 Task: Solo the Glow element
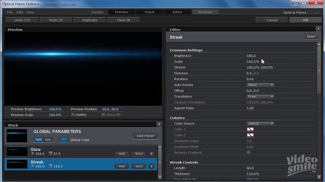point(139,154)
